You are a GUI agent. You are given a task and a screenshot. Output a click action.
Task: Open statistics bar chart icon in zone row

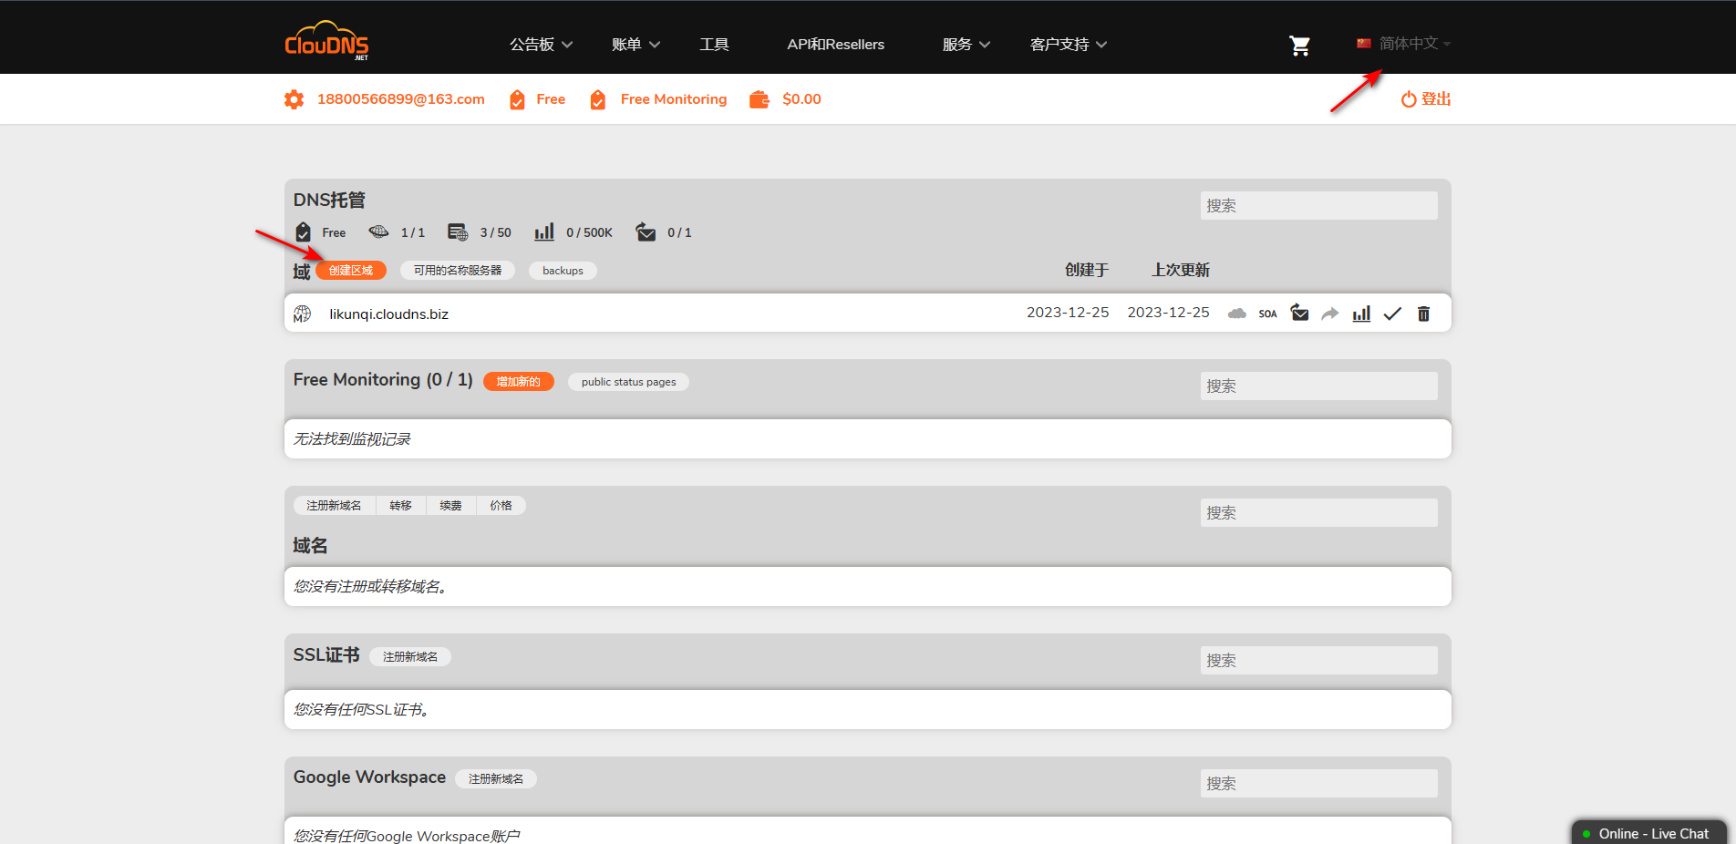pos(1361,314)
